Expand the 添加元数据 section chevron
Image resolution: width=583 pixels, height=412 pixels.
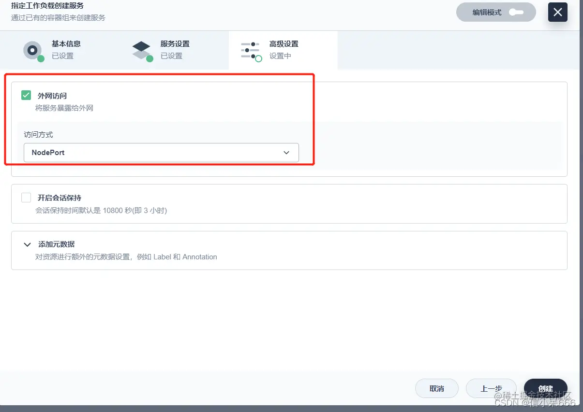(27, 244)
